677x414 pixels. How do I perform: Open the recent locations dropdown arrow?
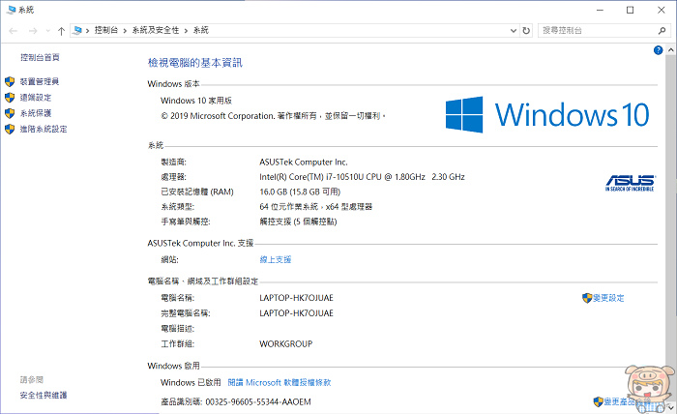tap(48, 31)
